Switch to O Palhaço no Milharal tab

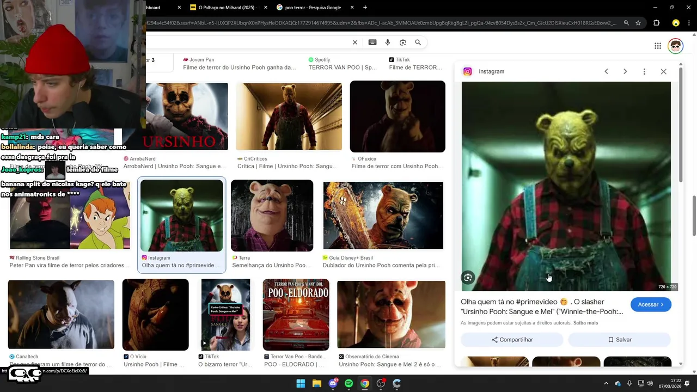coord(229,8)
